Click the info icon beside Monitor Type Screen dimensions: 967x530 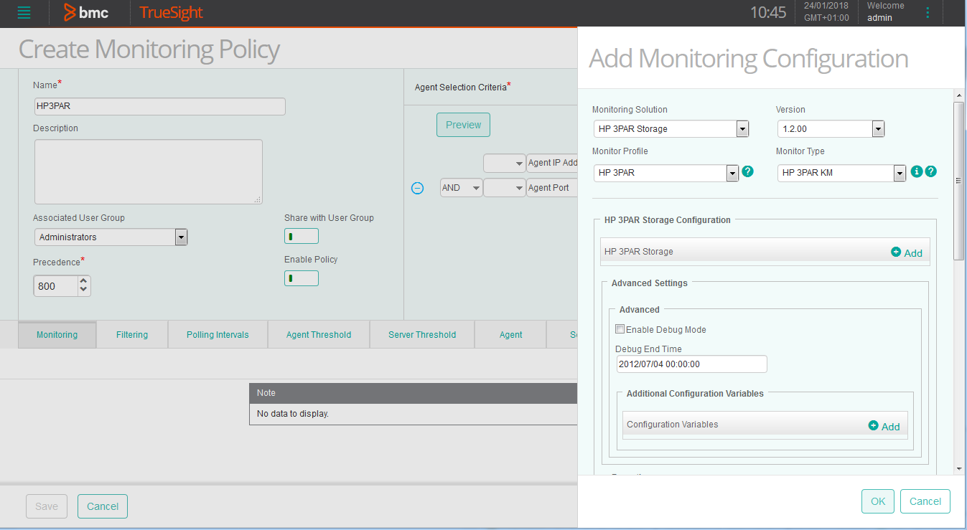click(916, 172)
